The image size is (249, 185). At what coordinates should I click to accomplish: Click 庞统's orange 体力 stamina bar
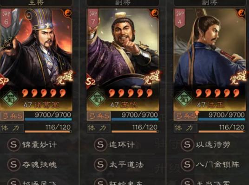tap(135, 131)
